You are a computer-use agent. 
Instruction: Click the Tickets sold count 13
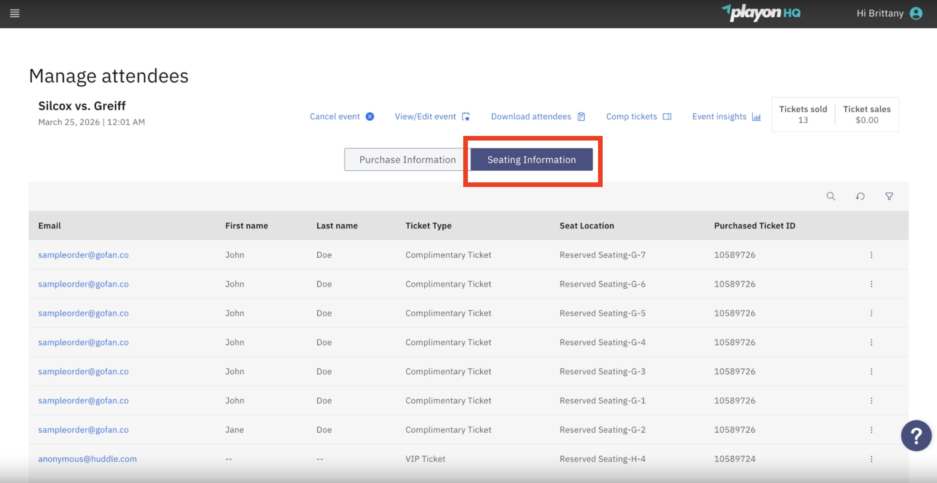coord(803,120)
